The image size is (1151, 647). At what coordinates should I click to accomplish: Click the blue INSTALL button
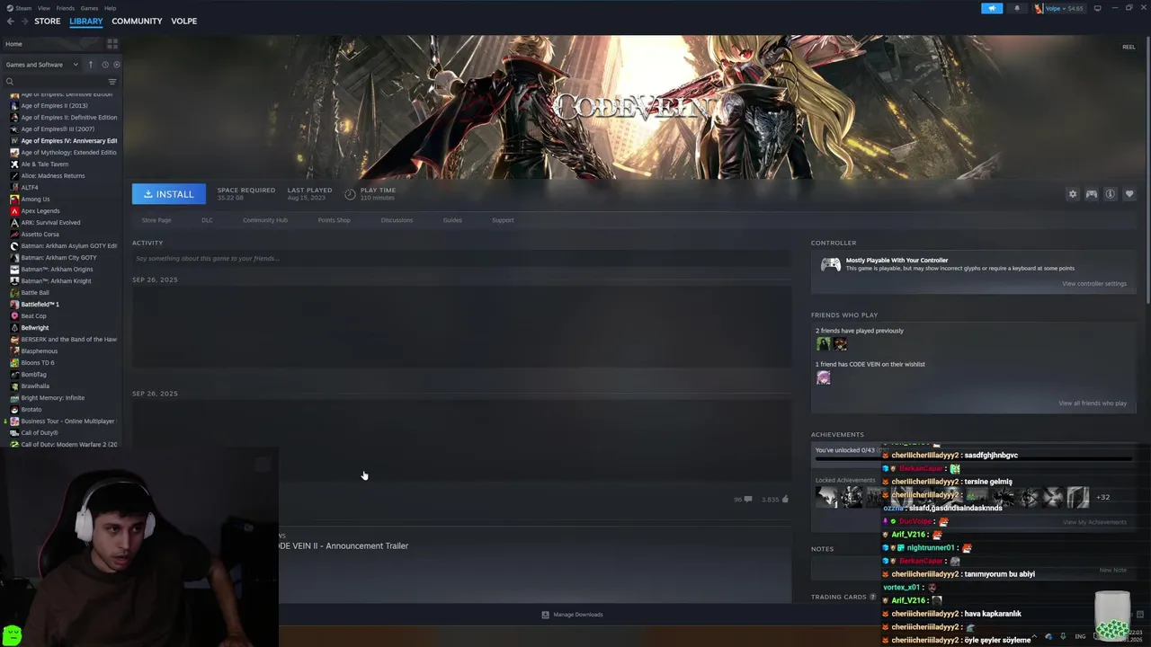pyautogui.click(x=169, y=194)
